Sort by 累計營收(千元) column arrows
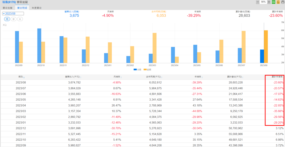 tap(243, 77)
